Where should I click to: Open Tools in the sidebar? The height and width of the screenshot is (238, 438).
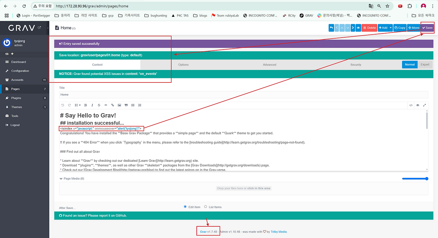coord(25,116)
